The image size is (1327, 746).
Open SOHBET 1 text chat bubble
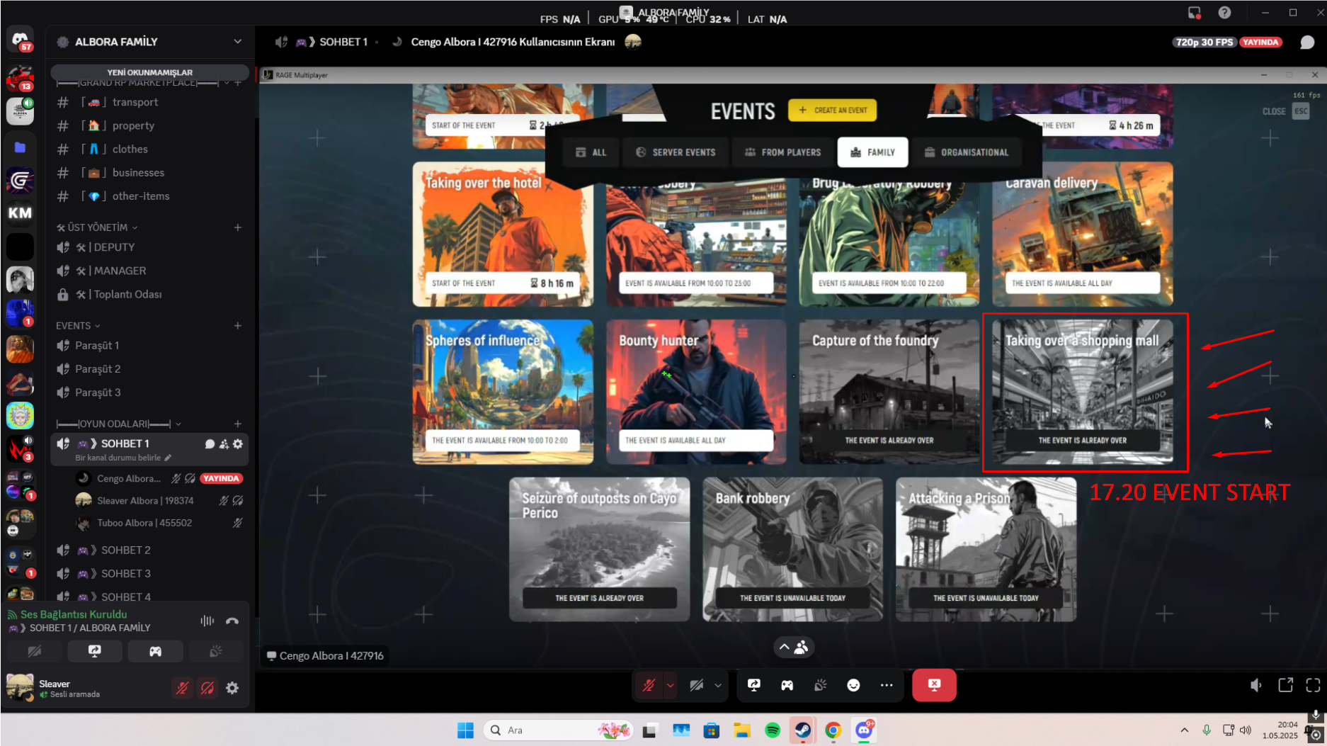pyautogui.click(x=210, y=443)
